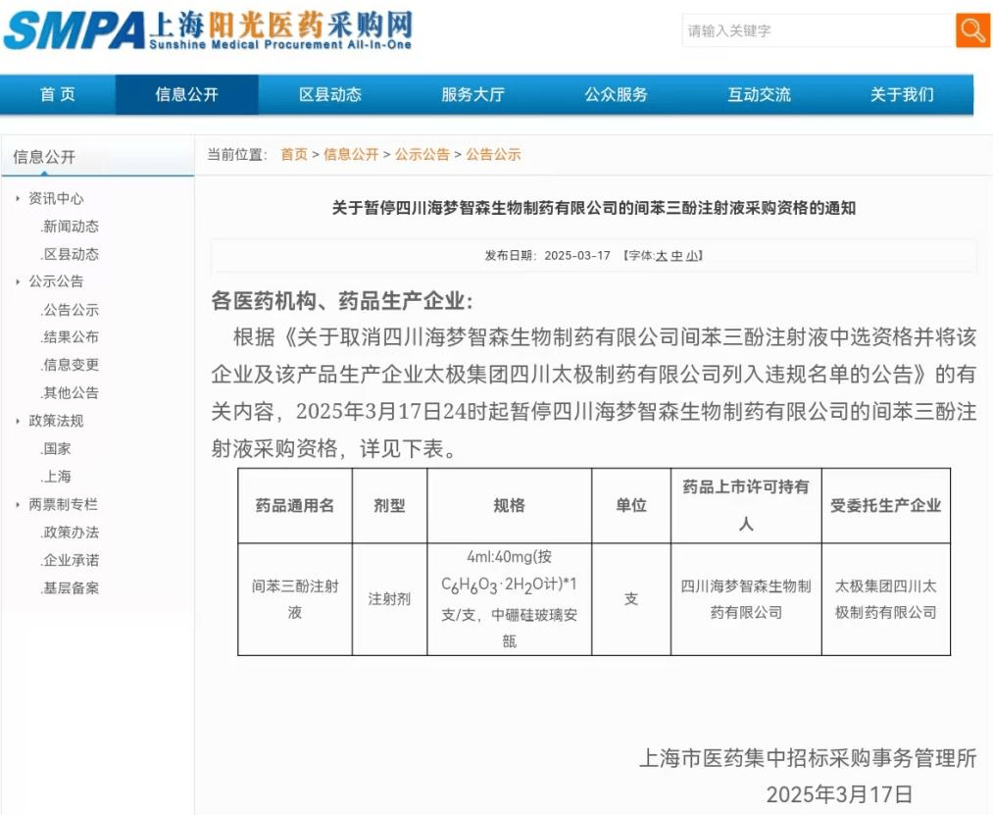Image resolution: width=993 pixels, height=815 pixels.
Task: Open the 服务大厅 navigation tab
Action: [x=473, y=94]
